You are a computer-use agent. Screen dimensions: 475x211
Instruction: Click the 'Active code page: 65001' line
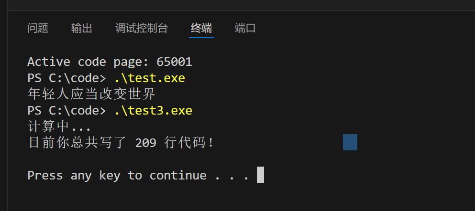(x=110, y=62)
